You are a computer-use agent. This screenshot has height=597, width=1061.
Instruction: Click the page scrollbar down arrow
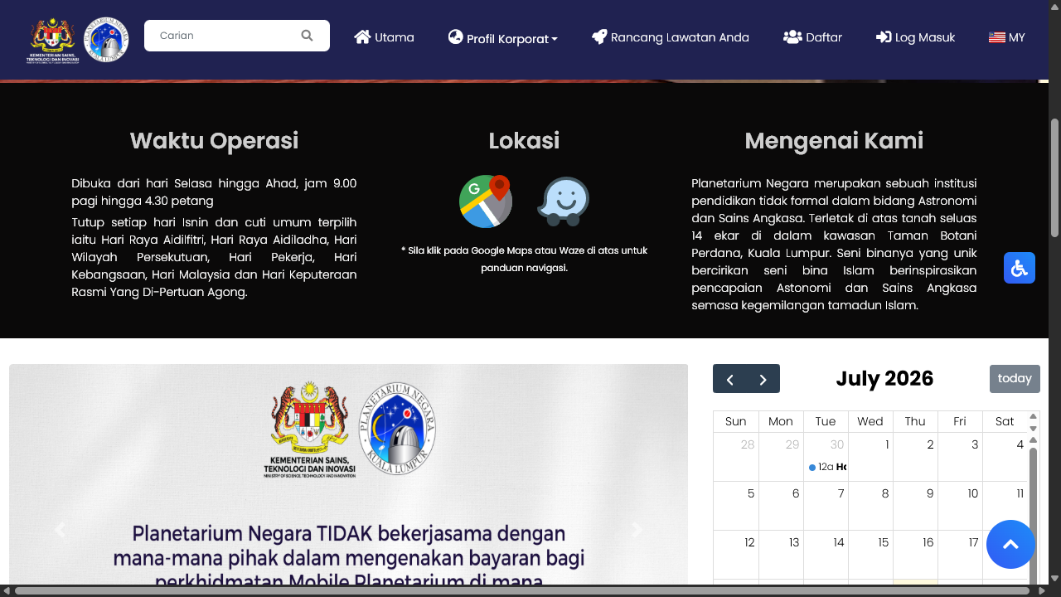[1055, 578]
